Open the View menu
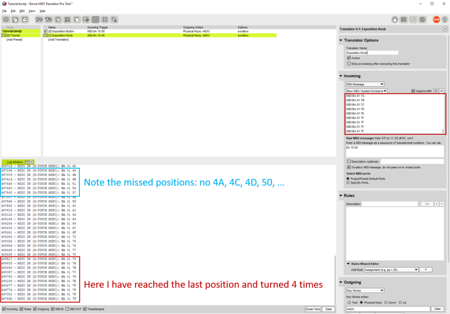The height and width of the screenshot is (314, 450). tap(32, 11)
